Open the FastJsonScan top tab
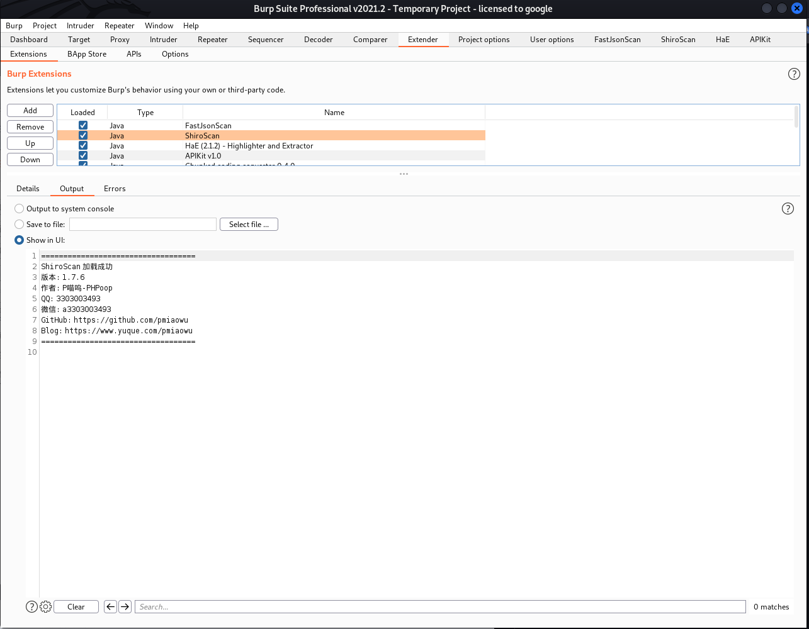 [x=618, y=39]
